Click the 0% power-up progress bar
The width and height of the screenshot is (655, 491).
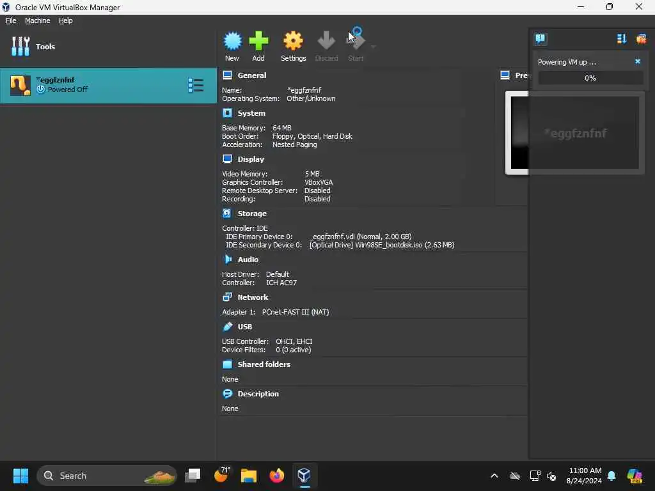(590, 78)
